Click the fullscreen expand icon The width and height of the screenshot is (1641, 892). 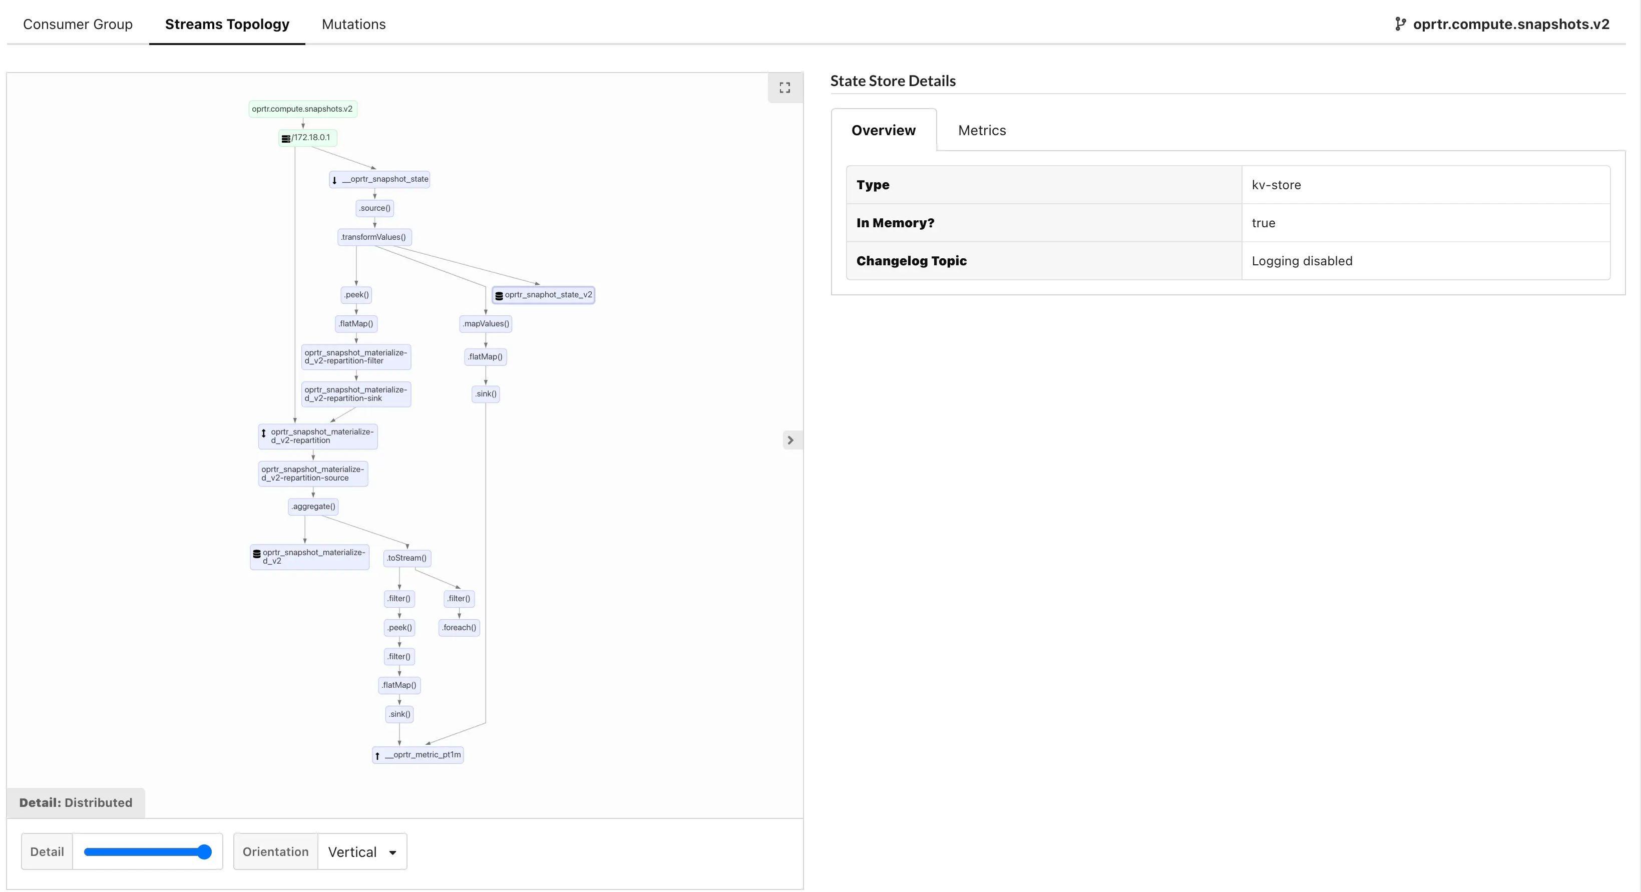pyautogui.click(x=785, y=88)
